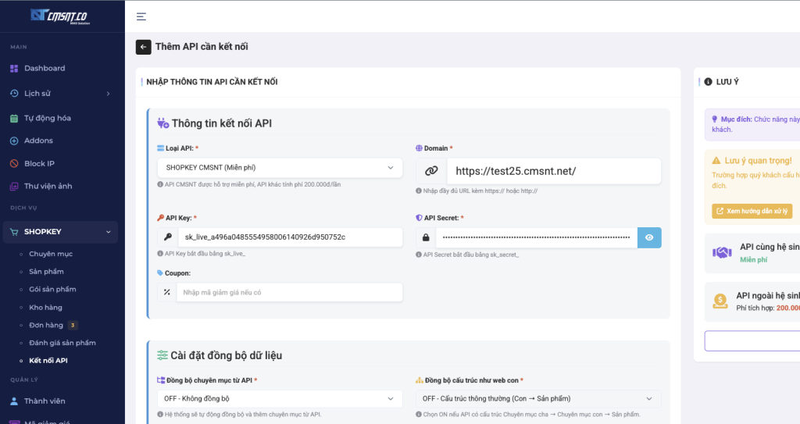Viewport: 800px width, 424px height.
Task: Open the Loại API dropdown
Action: pyautogui.click(x=280, y=168)
